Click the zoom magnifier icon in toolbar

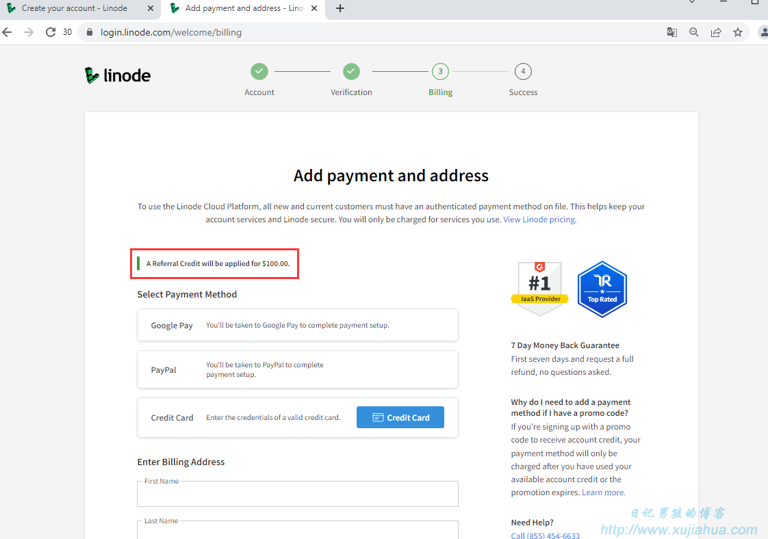(694, 32)
